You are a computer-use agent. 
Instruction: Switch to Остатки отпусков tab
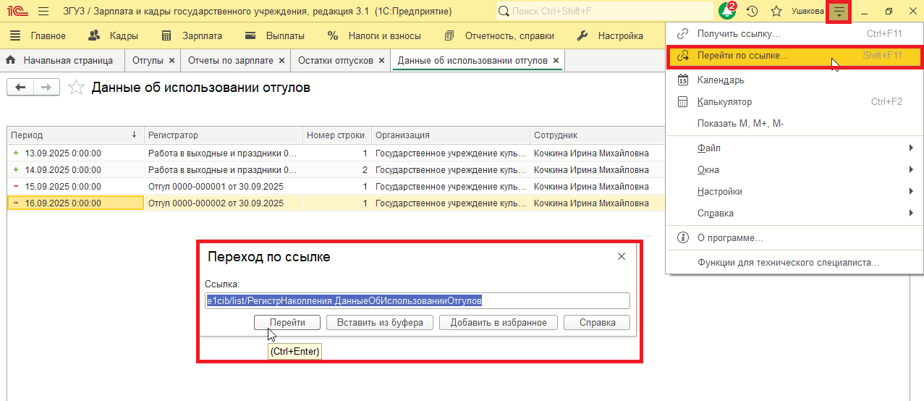coord(336,61)
